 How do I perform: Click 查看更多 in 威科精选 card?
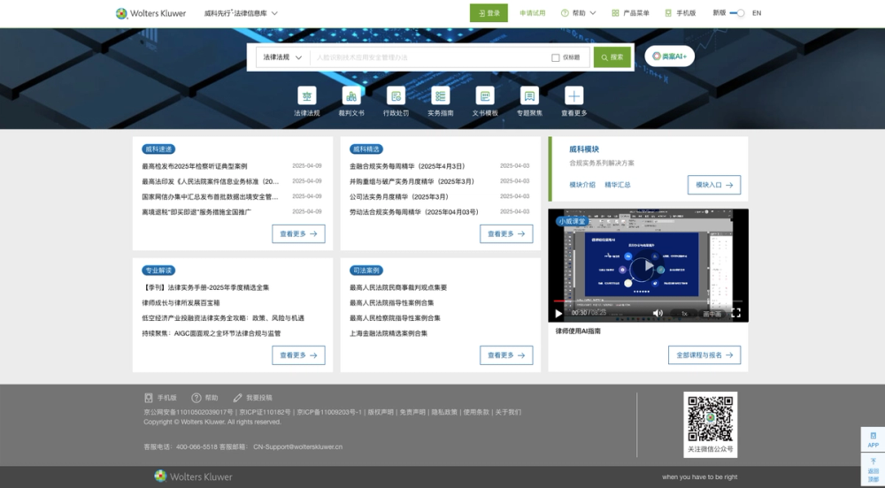[506, 234]
